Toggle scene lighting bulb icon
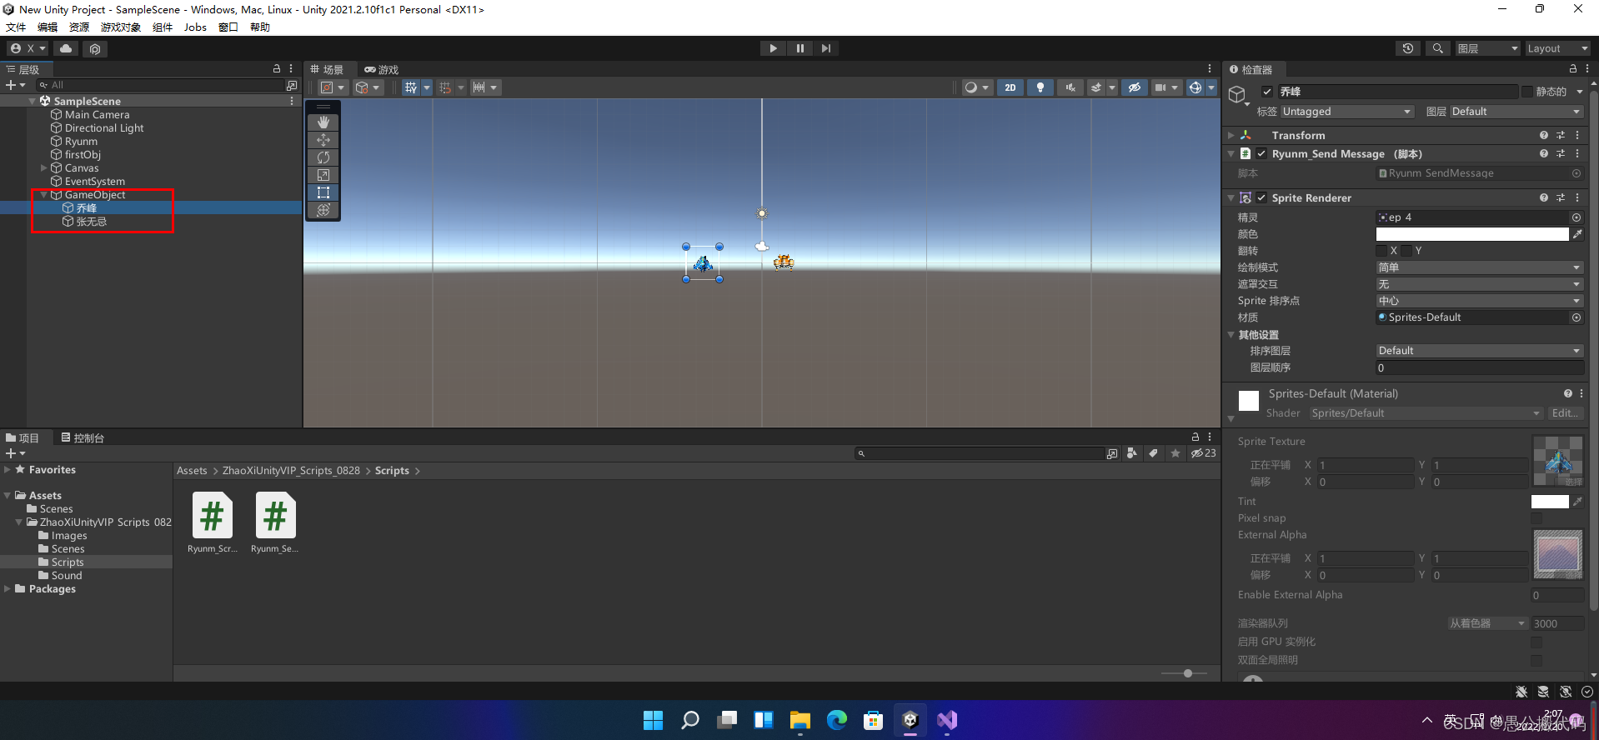This screenshot has height=740, width=1599. [x=1040, y=87]
